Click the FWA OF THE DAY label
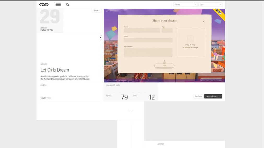This screenshot has height=148, width=264. [47, 30]
